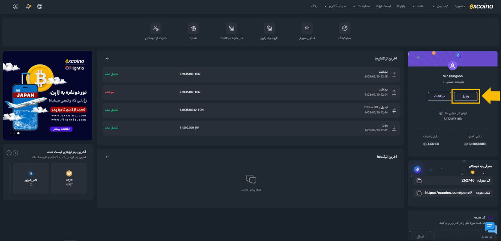Viewport: 501px width, 241px height.
Task: Show previous newly listed coins
Action: click(16, 153)
